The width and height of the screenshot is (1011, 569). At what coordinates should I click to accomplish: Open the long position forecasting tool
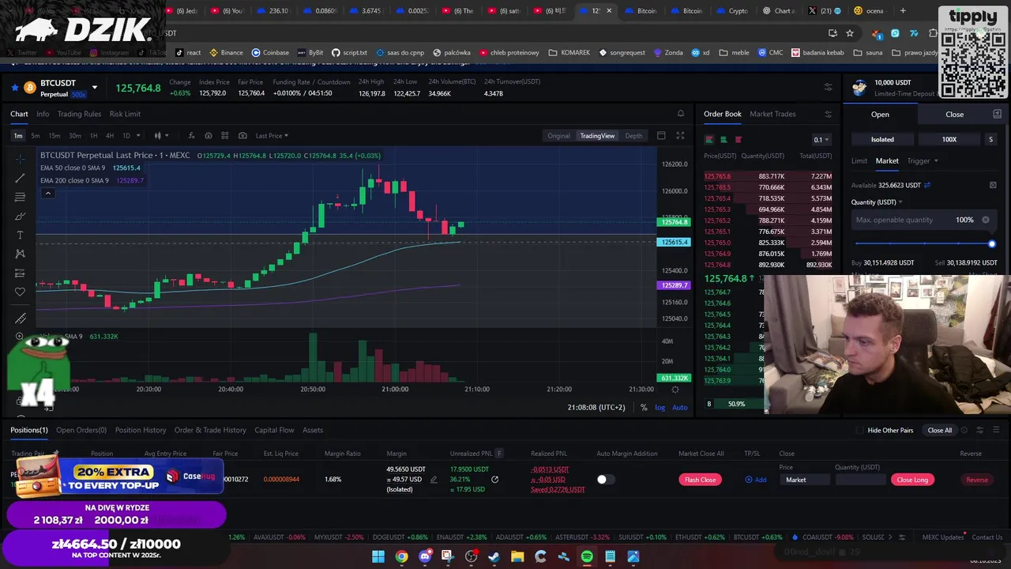point(20,273)
